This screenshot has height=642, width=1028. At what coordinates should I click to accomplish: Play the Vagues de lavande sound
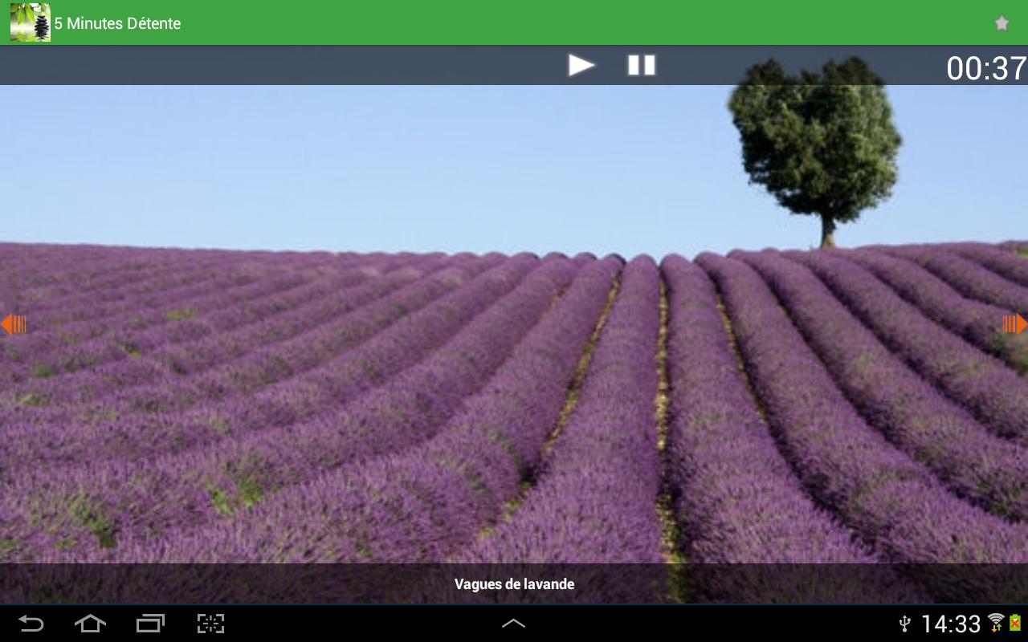[x=581, y=64]
